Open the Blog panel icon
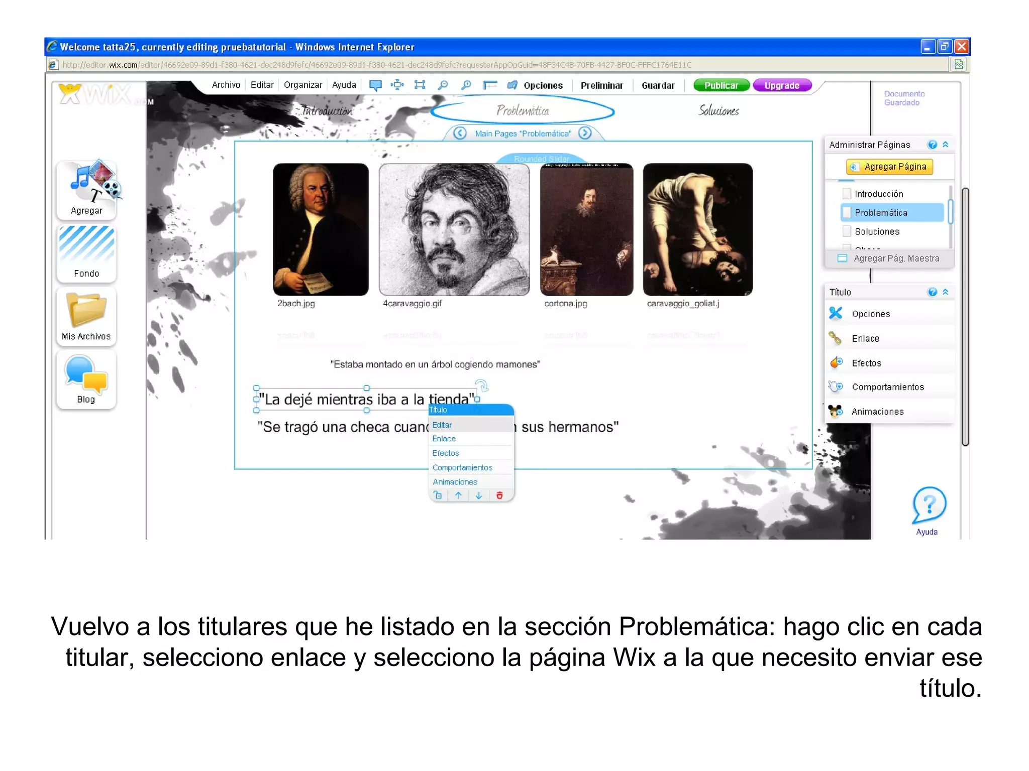 (x=86, y=379)
